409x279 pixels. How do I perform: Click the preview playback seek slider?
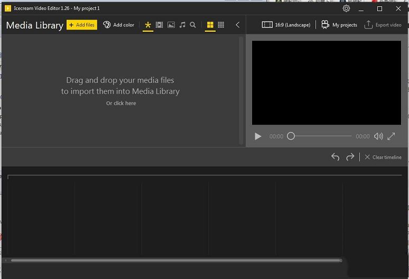pos(321,136)
